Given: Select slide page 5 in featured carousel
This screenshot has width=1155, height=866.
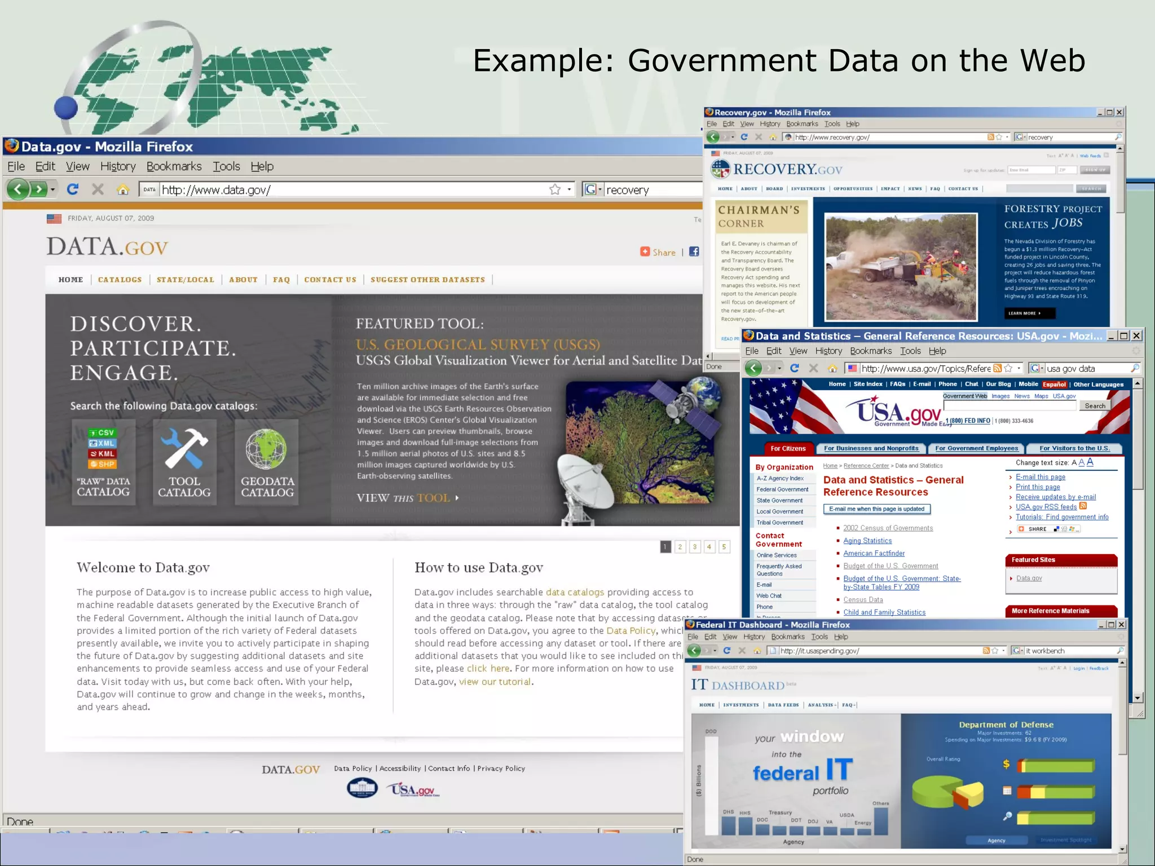Looking at the screenshot, I should [x=724, y=546].
